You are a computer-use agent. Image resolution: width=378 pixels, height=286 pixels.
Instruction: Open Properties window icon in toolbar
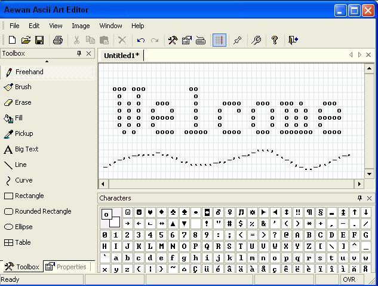[187, 40]
